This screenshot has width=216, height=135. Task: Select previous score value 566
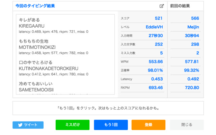(195, 18)
